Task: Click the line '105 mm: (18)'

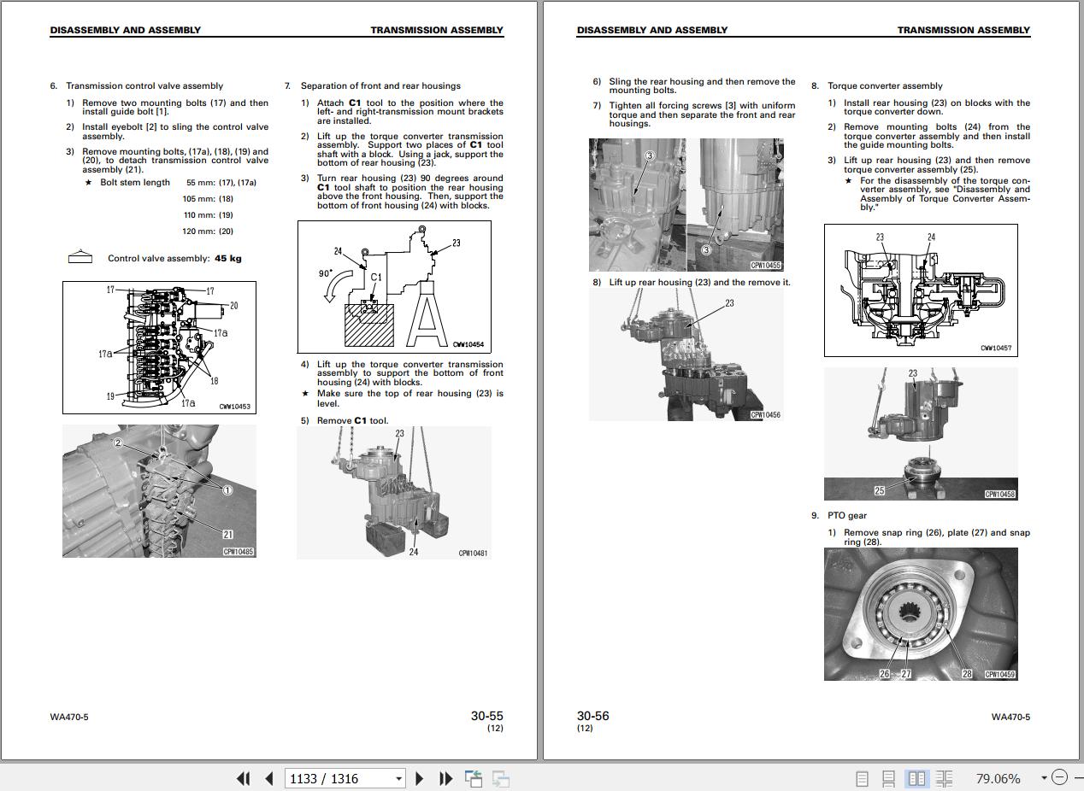Action: click(x=208, y=199)
